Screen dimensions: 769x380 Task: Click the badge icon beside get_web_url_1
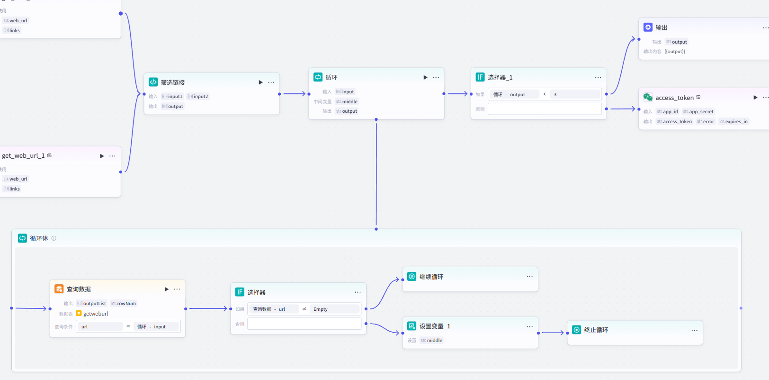pos(49,155)
